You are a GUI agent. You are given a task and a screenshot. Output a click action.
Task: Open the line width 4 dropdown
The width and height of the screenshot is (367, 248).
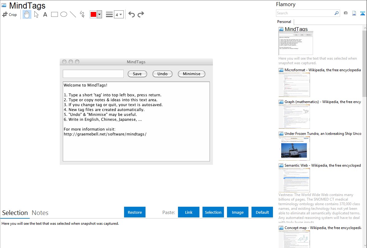click(x=119, y=14)
